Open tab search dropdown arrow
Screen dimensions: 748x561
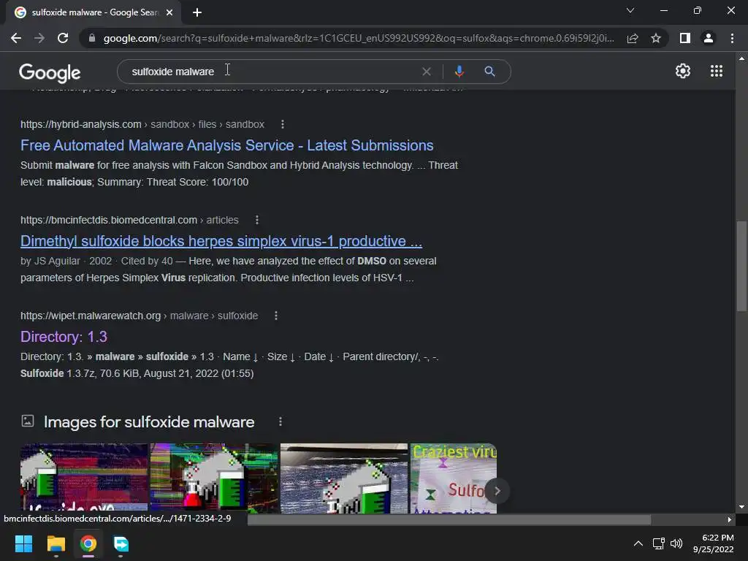pos(630,10)
